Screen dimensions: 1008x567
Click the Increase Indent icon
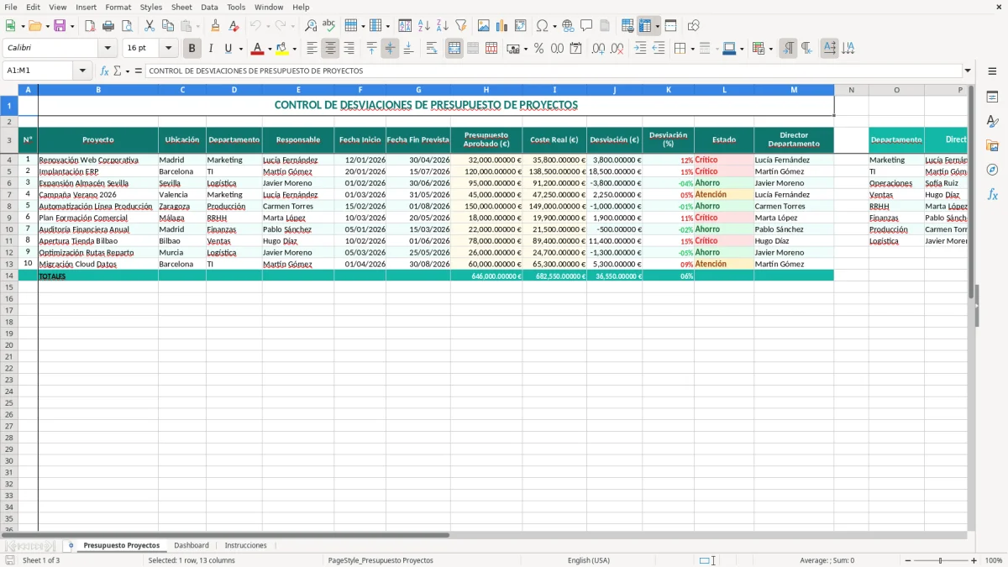pyautogui.click(x=640, y=49)
